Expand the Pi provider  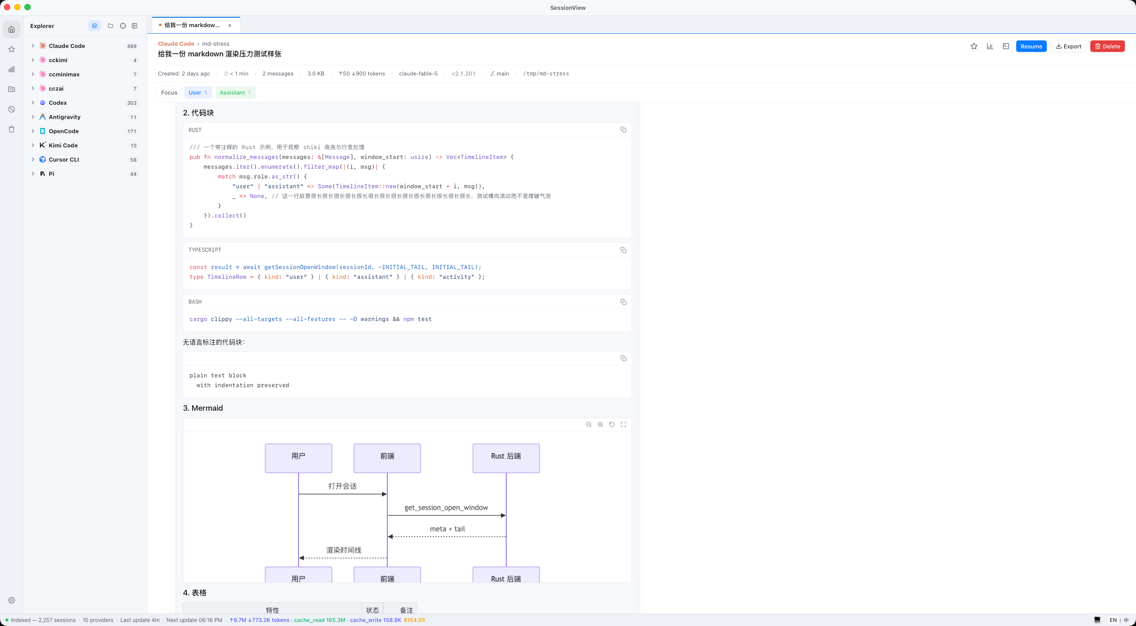[x=33, y=174]
